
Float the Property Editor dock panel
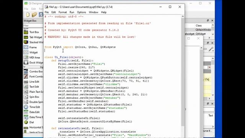208,43
